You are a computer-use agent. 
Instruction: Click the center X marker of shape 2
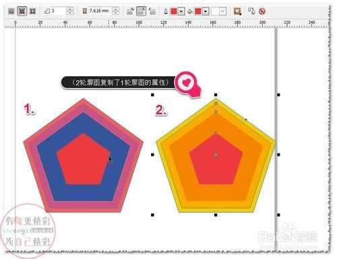click(x=216, y=154)
